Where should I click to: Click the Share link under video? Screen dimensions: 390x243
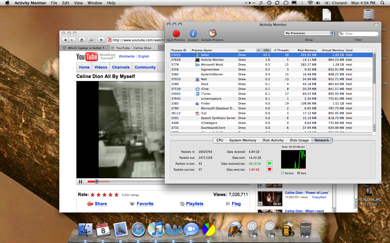click(101, 204)
